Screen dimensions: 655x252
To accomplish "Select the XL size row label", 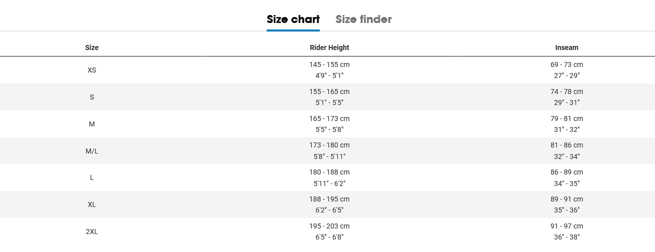I will click(x=92, y=204).
